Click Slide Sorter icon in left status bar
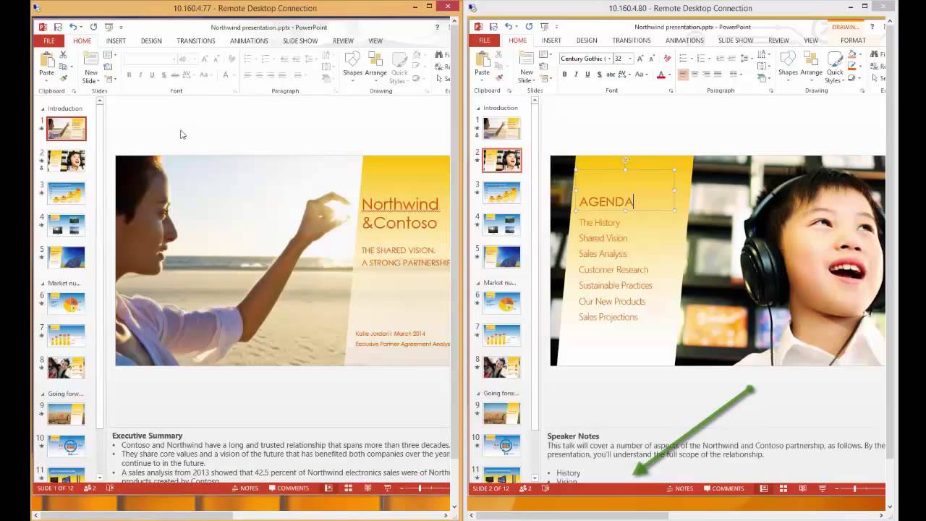The width and height of the screenshot is (926, 521). pyautogui.click(x=348, y=488)
